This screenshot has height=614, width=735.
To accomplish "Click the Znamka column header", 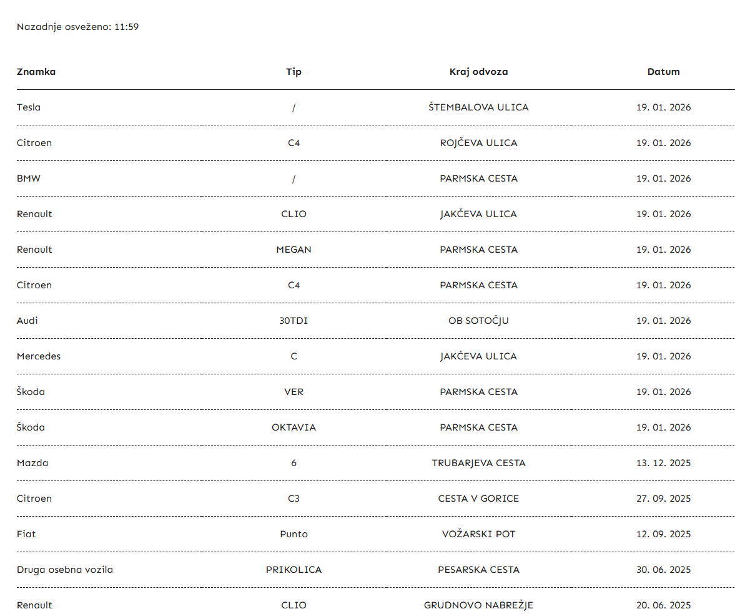I will click(36, 72).
